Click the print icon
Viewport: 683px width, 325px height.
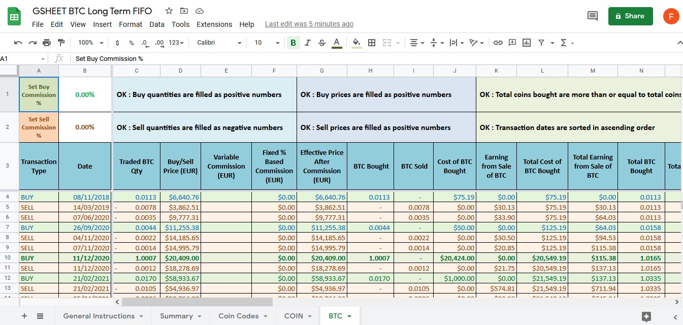pos(47,43)
